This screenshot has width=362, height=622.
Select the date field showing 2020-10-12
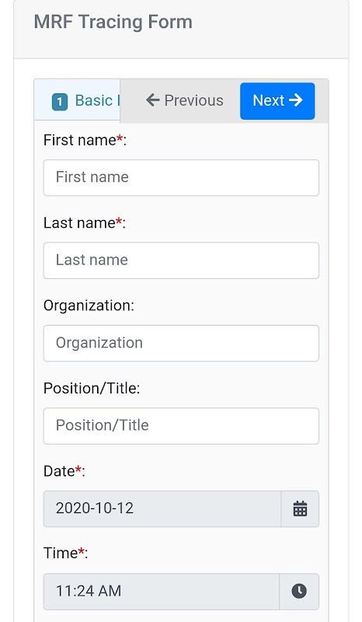[162, 508]
